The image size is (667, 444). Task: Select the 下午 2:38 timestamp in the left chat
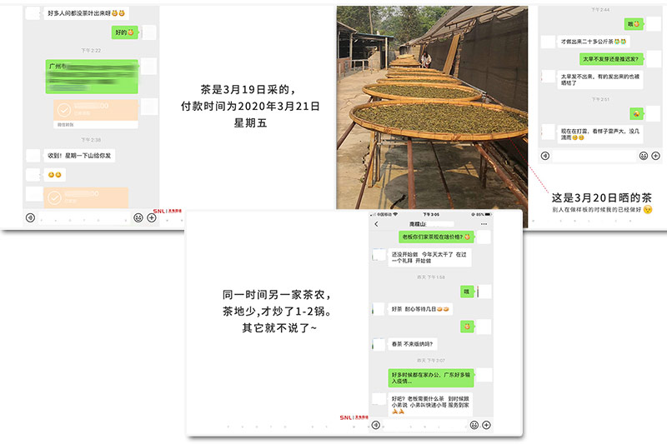[91, 140]
